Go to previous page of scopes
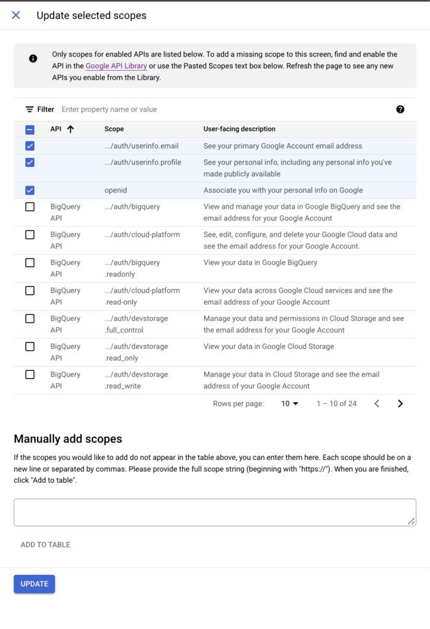 point(377,404)
